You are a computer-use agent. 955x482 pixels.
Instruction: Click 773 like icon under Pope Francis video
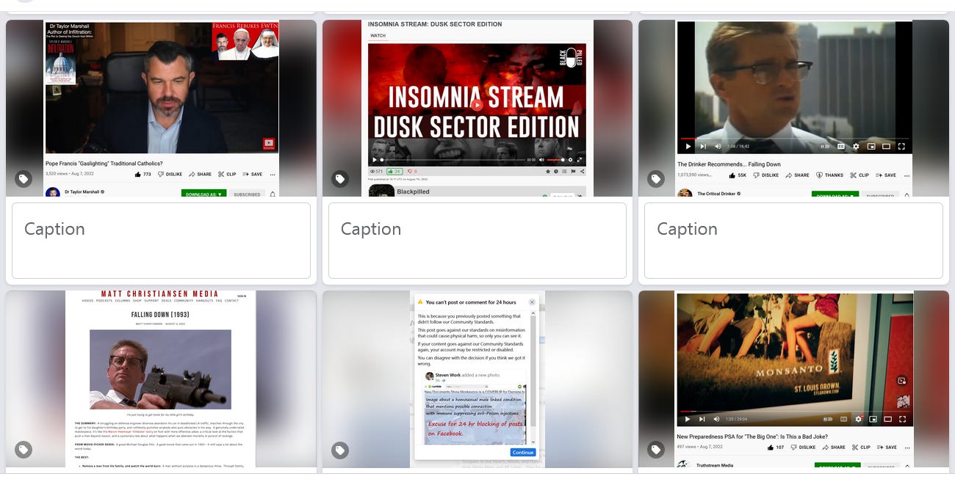[x=138, y=175]
